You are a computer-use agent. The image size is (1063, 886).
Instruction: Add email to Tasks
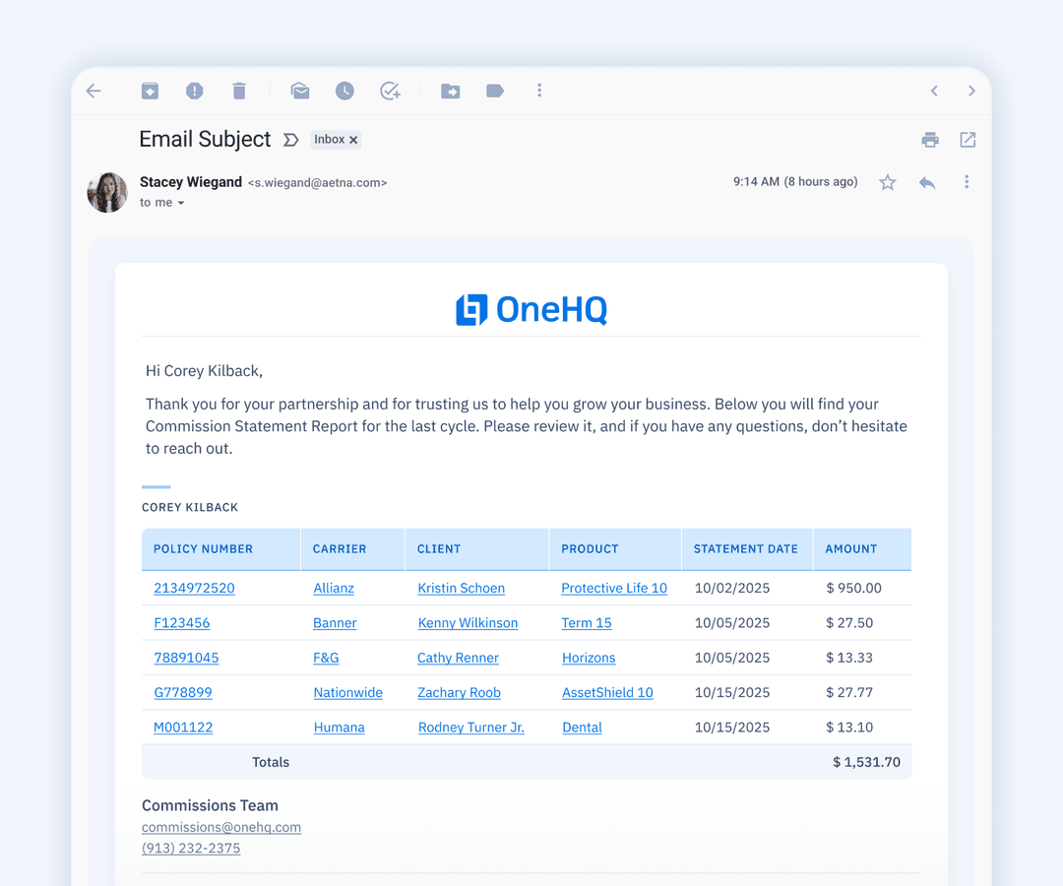tap(390, 91)
